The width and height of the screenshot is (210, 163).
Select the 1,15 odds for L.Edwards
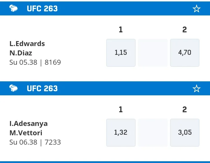point(121,53)
